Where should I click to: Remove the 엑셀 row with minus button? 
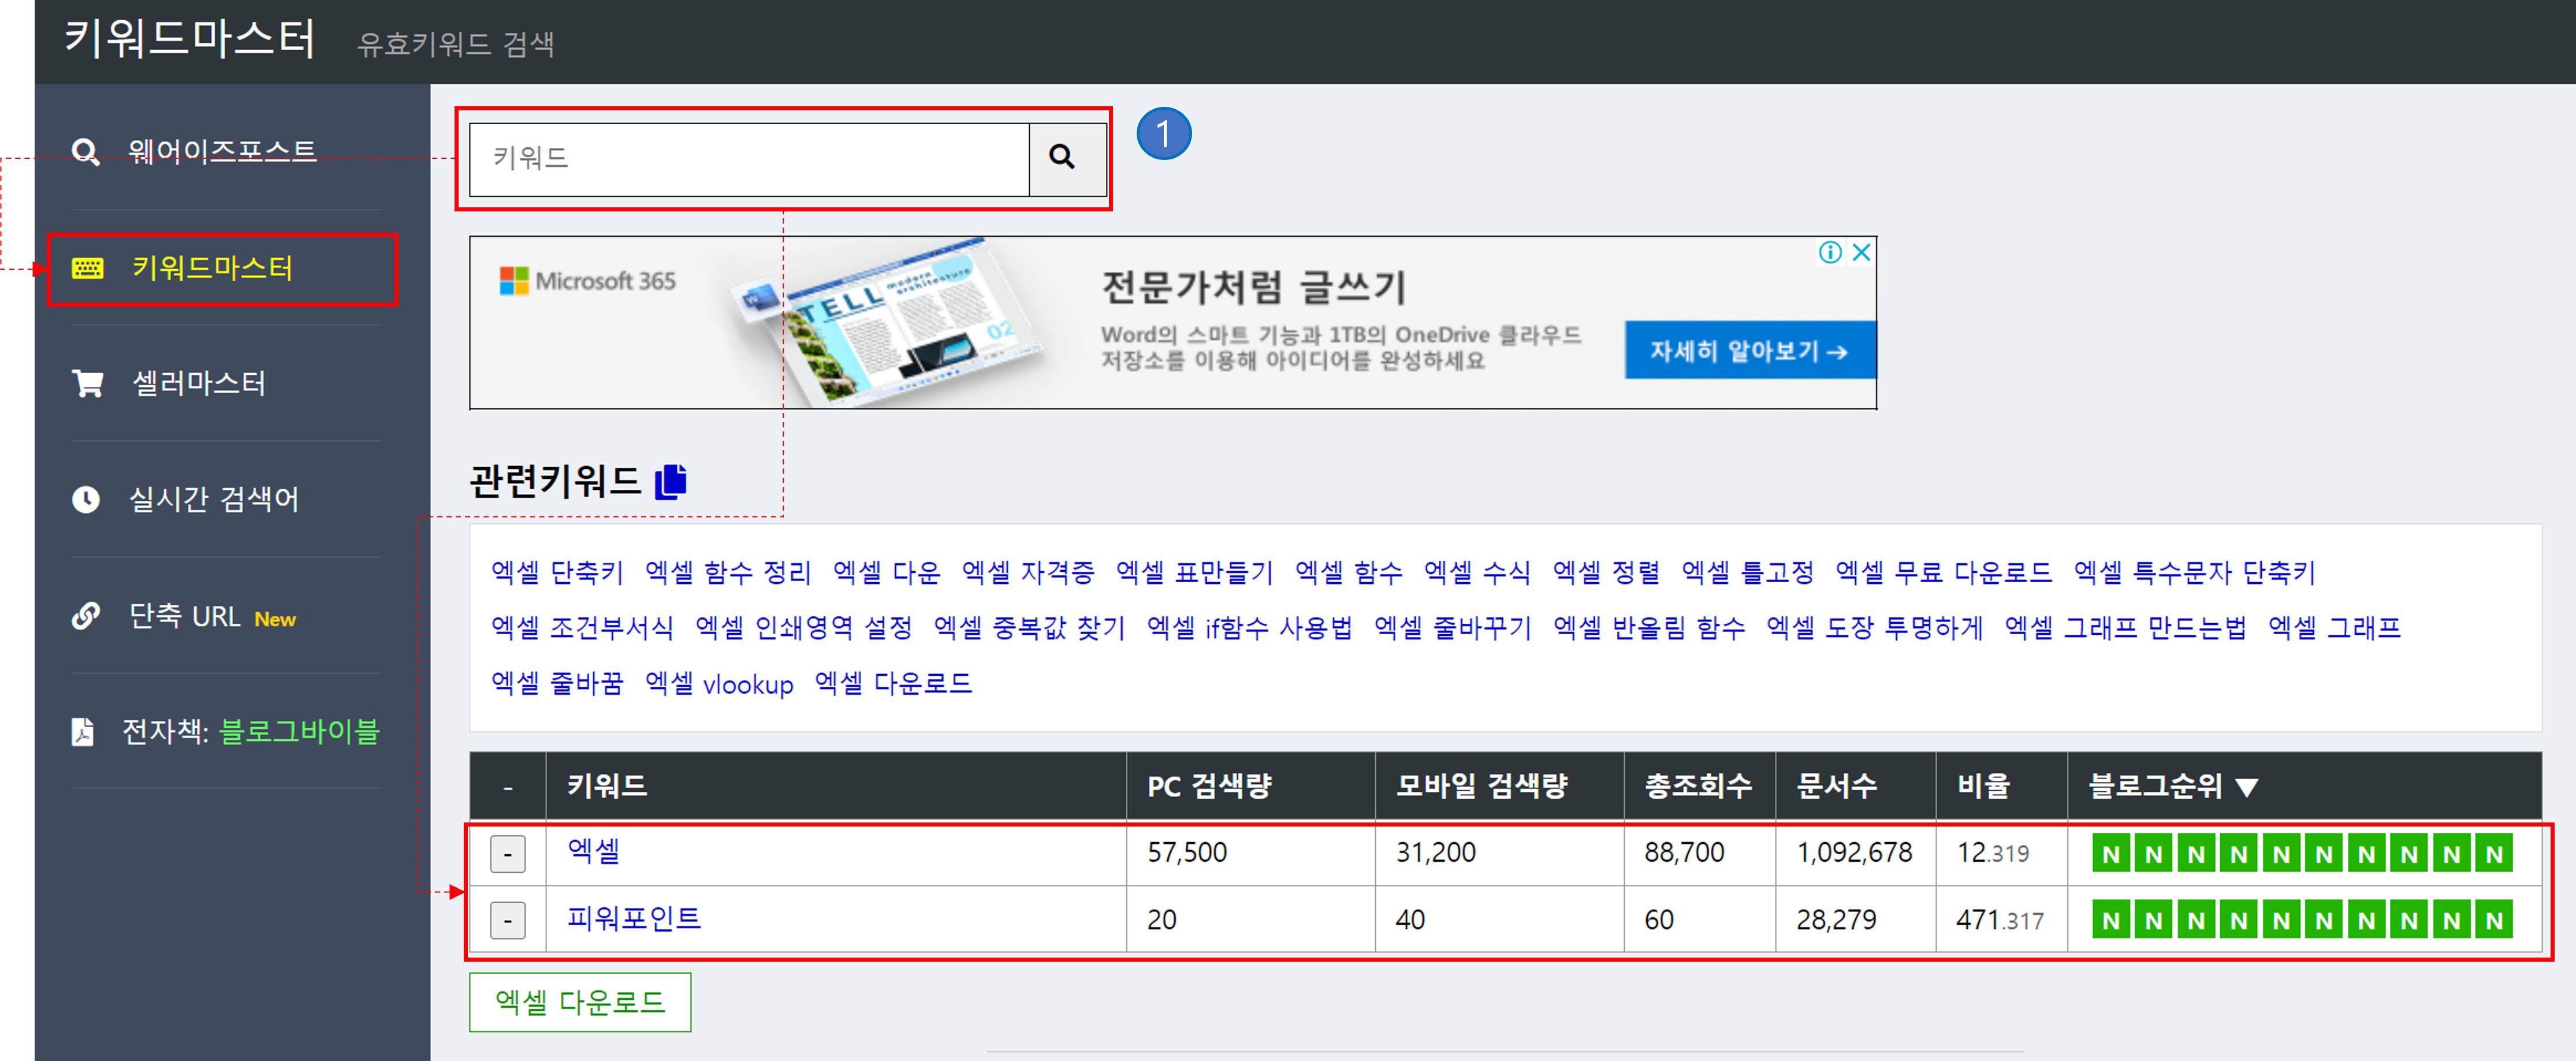(x=508, y=853)
